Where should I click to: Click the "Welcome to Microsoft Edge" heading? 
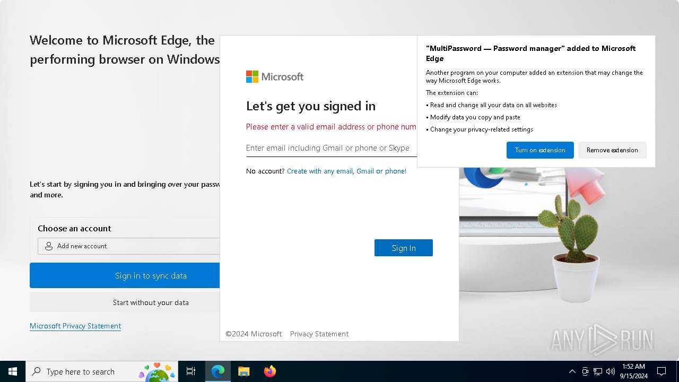pos(125,50)
